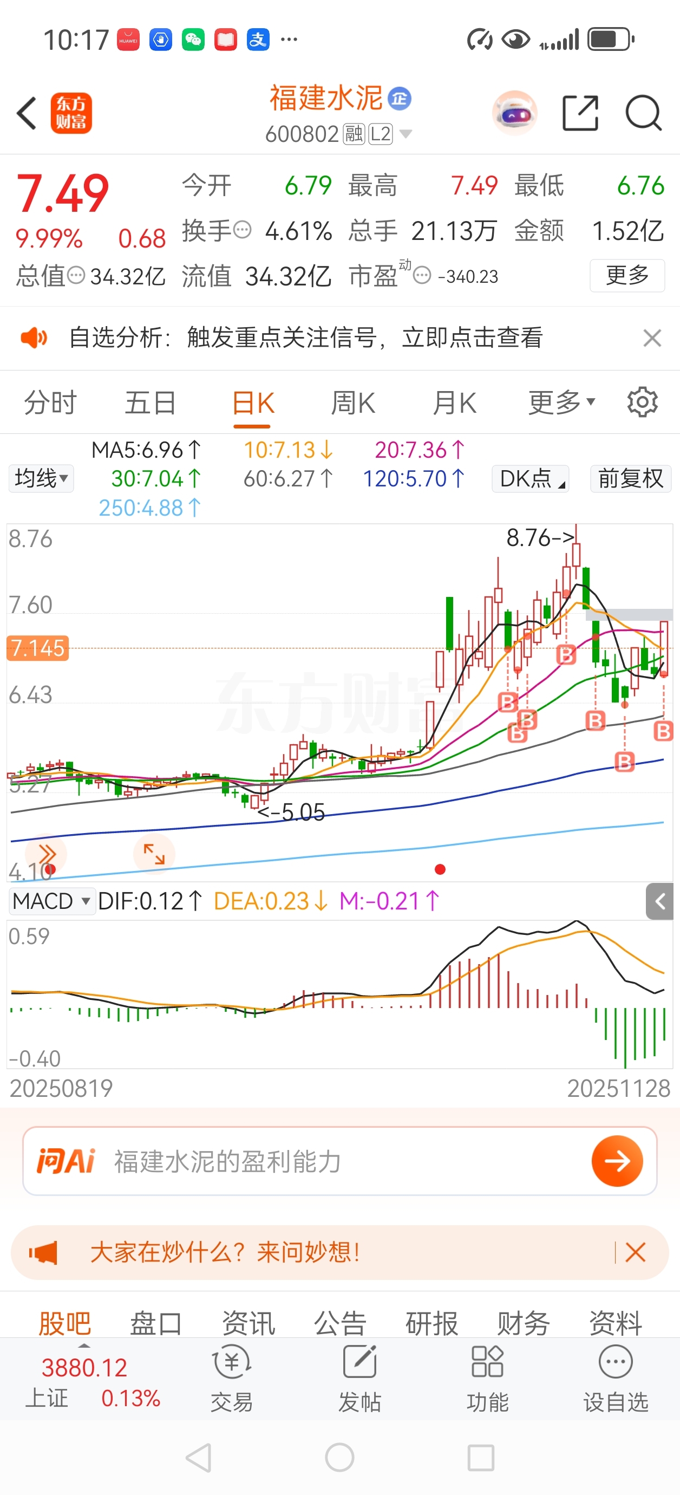Tap current price 7.49 display
680x1495 pixels.
[63, 194]
